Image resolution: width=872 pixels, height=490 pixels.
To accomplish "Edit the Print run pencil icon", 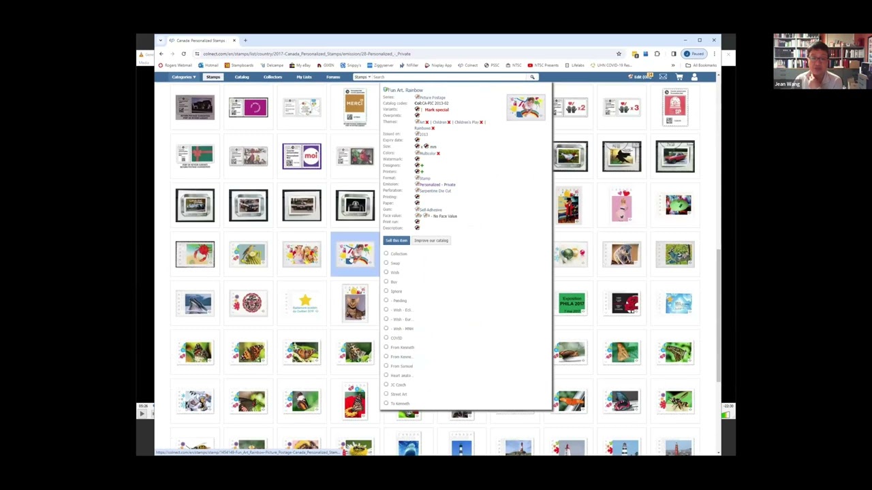I will 417,222.
